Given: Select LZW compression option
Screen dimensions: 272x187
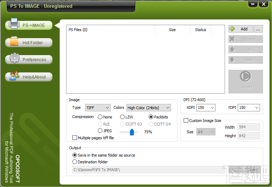Looking at the screenshot, I should (x=126, y=117).
